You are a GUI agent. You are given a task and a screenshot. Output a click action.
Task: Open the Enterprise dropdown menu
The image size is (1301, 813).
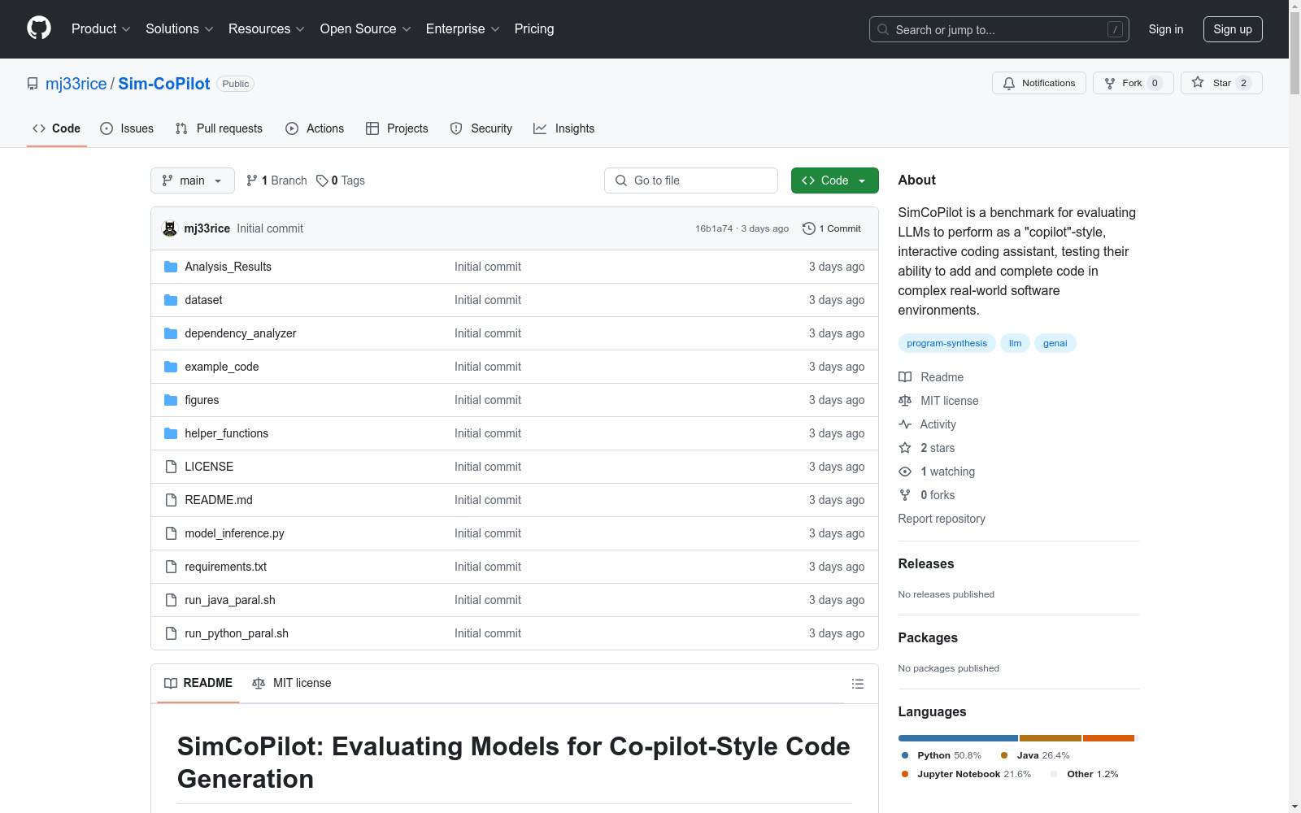463,29
